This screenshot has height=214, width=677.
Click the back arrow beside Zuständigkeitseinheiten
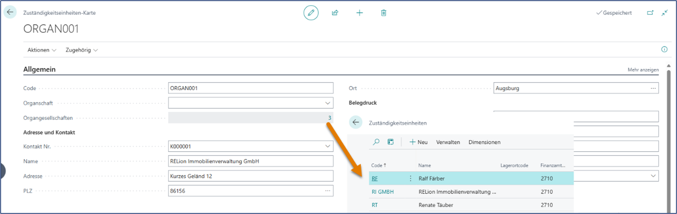pos(356,123)
